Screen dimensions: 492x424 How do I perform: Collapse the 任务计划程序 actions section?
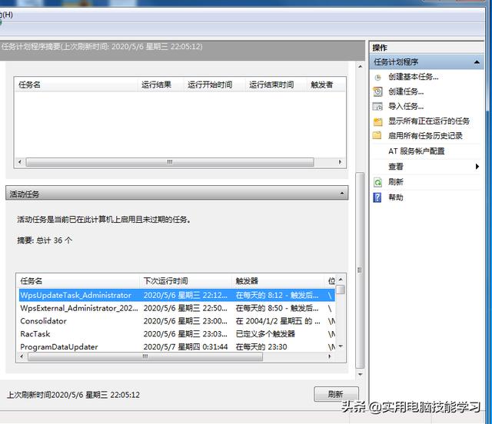tap(477, 62)
